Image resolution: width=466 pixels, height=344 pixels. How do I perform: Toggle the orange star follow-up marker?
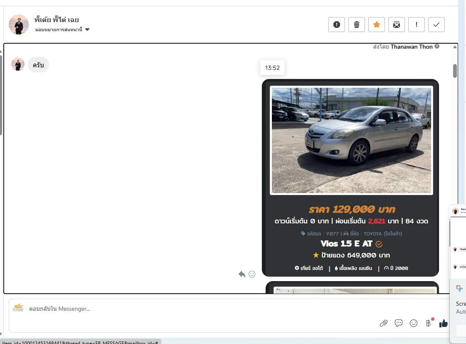[376, 25]
